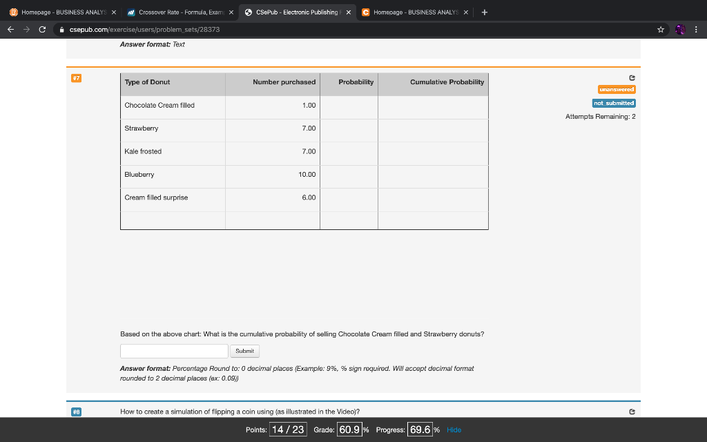Screen dimensions: 707x442
Task: Click the site security padlock icon
Action: pyautogui.click(x=61, y=30)
